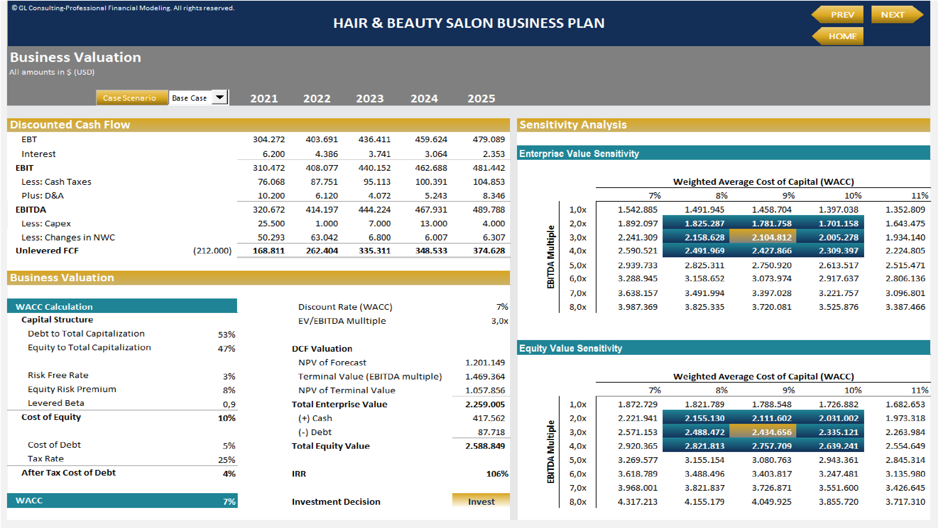Select equity sensitivity cell 2.639.241
This screenshot has width=938, height=528.
point(838,446)
